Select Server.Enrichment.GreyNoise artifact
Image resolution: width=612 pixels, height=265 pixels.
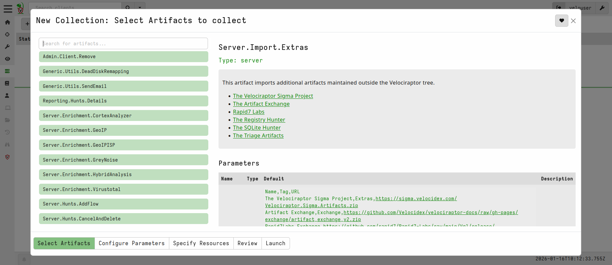coord(123,160)
